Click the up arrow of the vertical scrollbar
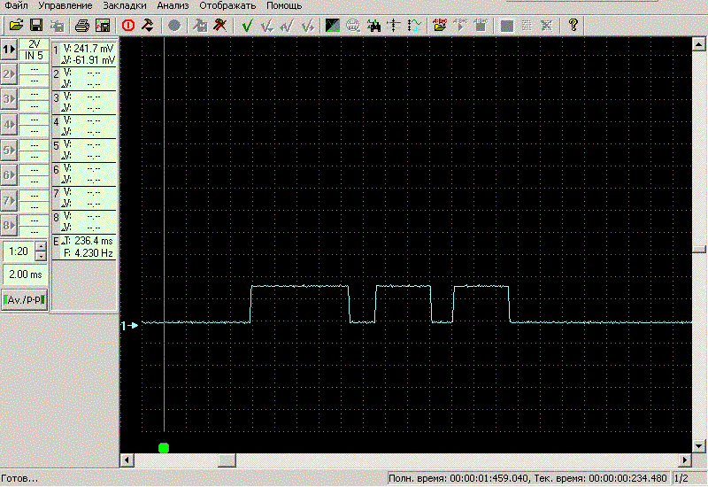 [x=698, y=43]
